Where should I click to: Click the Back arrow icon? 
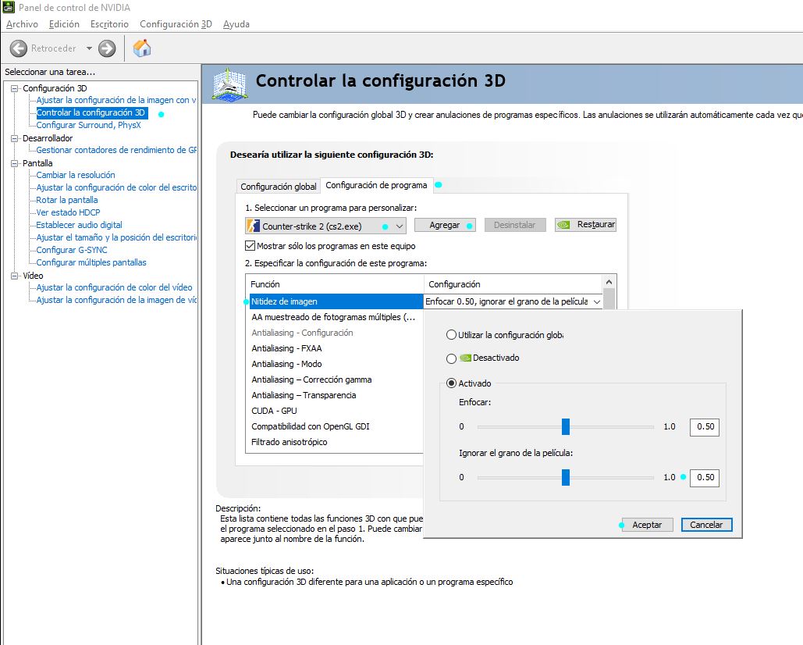coord(19,48)
